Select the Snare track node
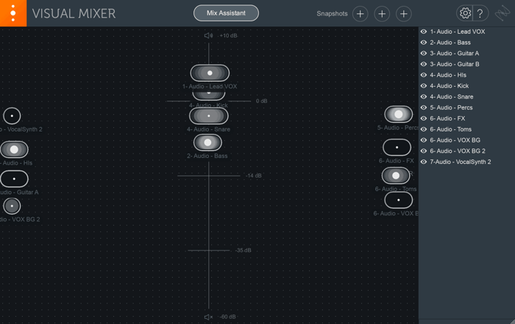515x324 pixels. (x=208, y=116)
